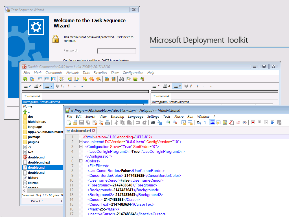Image resolution: width=289 pixels, height=217 pixels.
Task: Refresh the panel in Double Commander toolbar
Action: pyautogui.click(x=25, y=79)
